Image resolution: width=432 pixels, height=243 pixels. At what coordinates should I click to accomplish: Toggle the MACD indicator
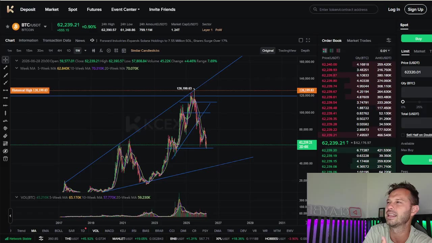[109, 231]
